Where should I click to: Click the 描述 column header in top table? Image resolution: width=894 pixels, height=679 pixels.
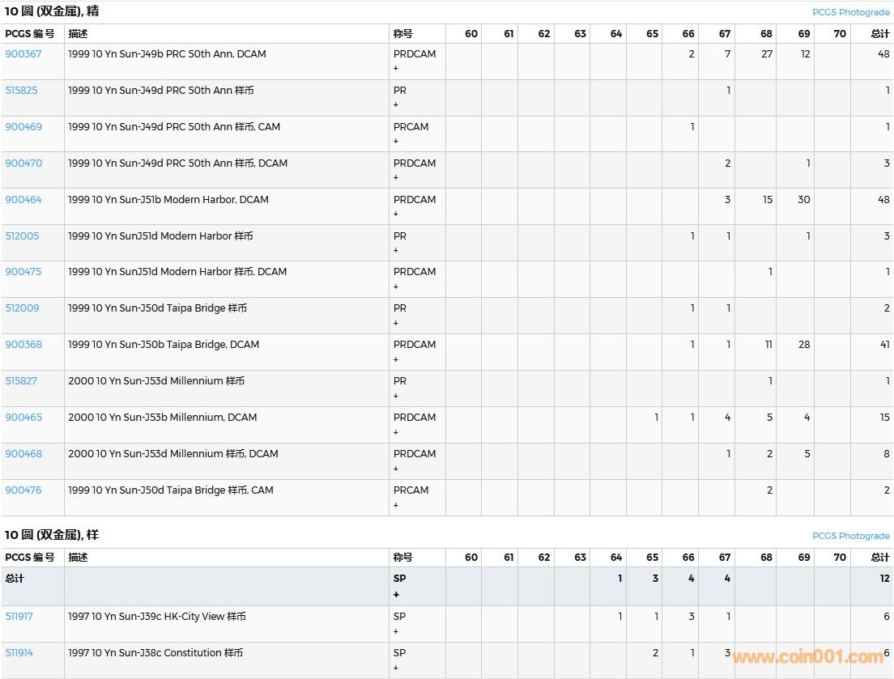(78, 34)
